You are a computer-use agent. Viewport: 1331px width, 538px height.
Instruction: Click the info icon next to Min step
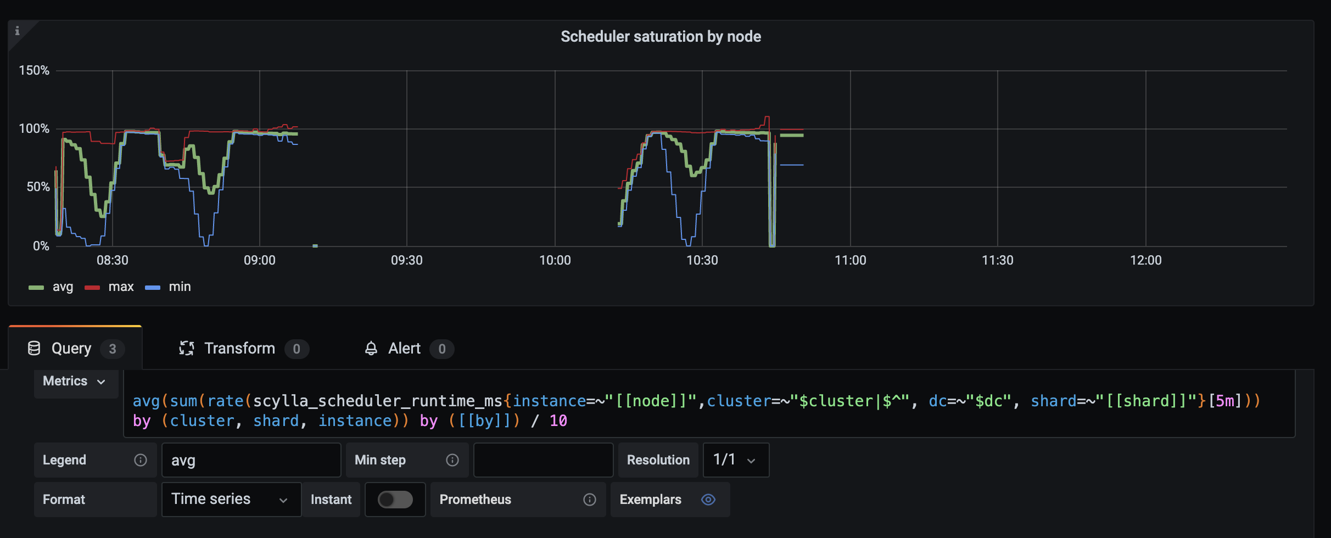coord(452,460)
